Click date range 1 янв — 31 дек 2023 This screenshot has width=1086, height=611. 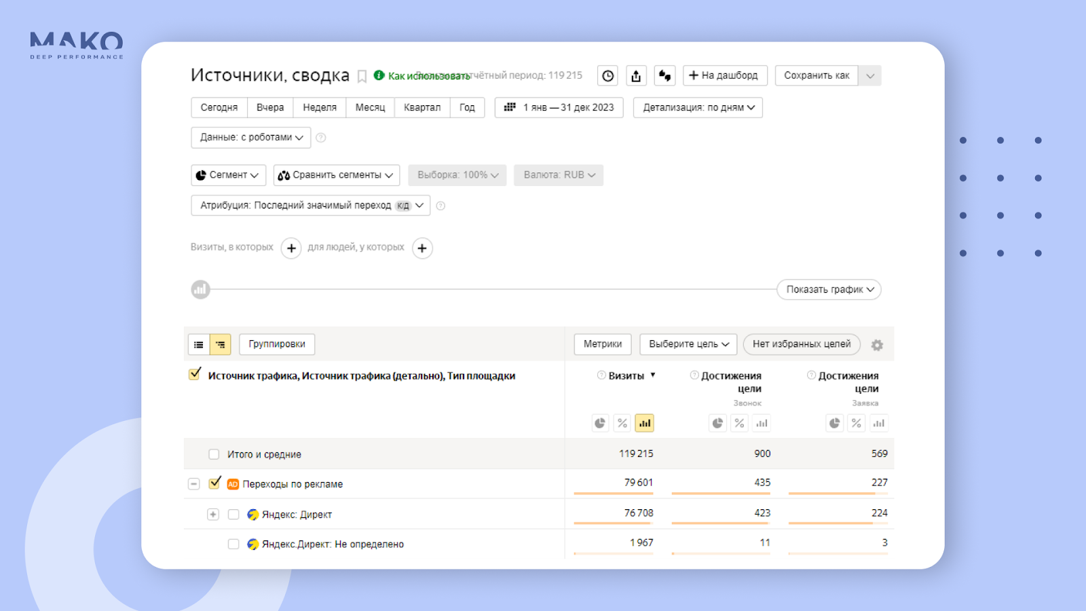(x=559, y=108)
